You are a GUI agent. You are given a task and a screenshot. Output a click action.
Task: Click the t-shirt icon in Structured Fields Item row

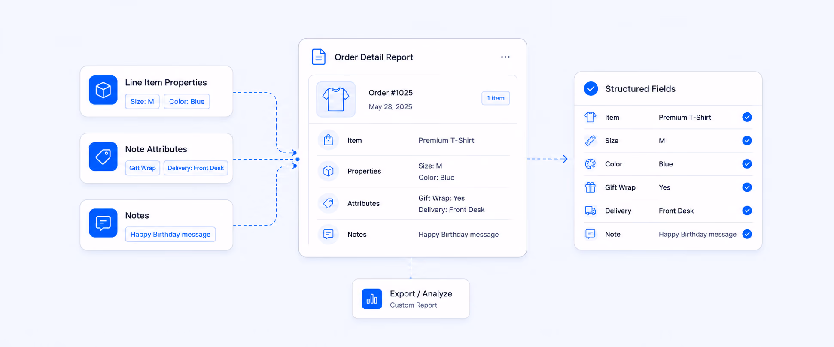pos(590,117)
